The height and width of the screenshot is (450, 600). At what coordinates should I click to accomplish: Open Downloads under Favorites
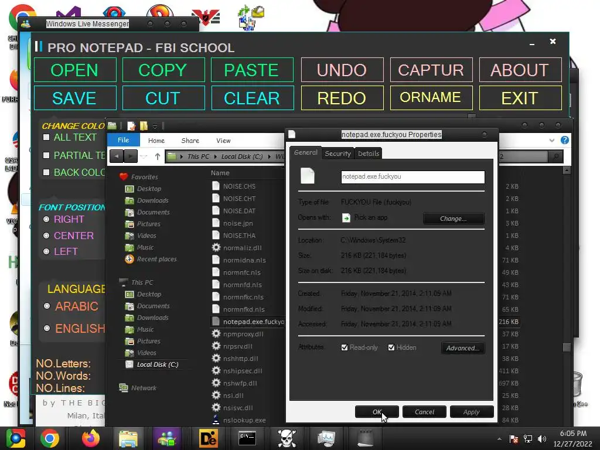coord(152,200)
